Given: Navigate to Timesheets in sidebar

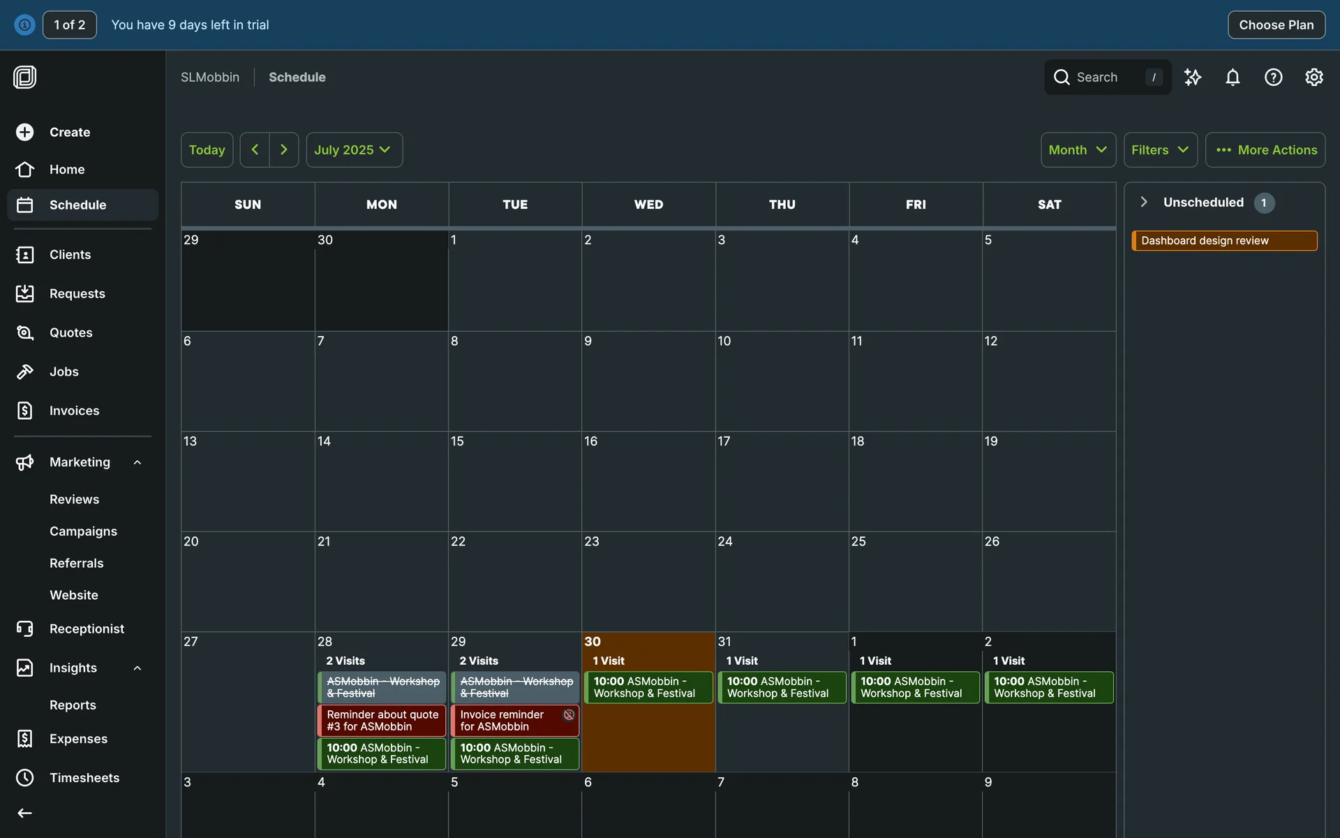Looking at the screenshot, I should click(84, 777).
